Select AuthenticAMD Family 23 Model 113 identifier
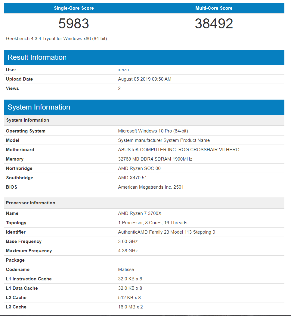 [x=167, y=232]
